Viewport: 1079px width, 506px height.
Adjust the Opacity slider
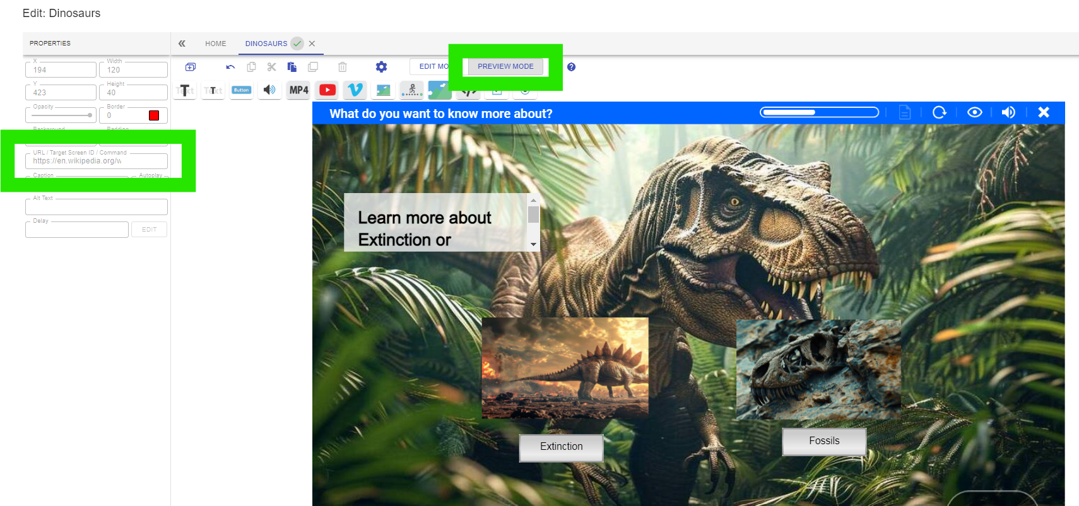tap(62, 115)
